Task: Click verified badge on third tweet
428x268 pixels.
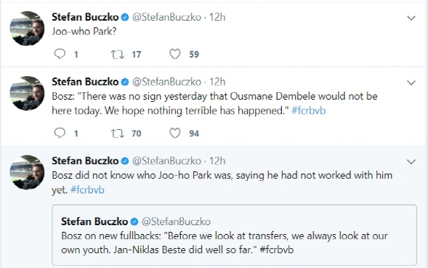Action: [125, 161]
